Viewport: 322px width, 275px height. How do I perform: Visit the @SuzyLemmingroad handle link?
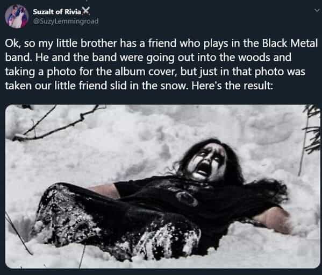pos(66,21)
